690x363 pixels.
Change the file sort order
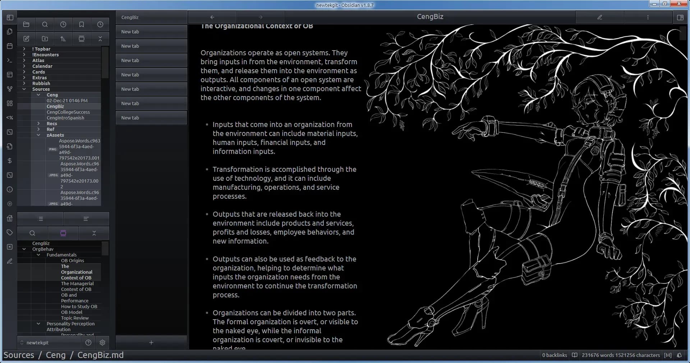tap(63, 39)
